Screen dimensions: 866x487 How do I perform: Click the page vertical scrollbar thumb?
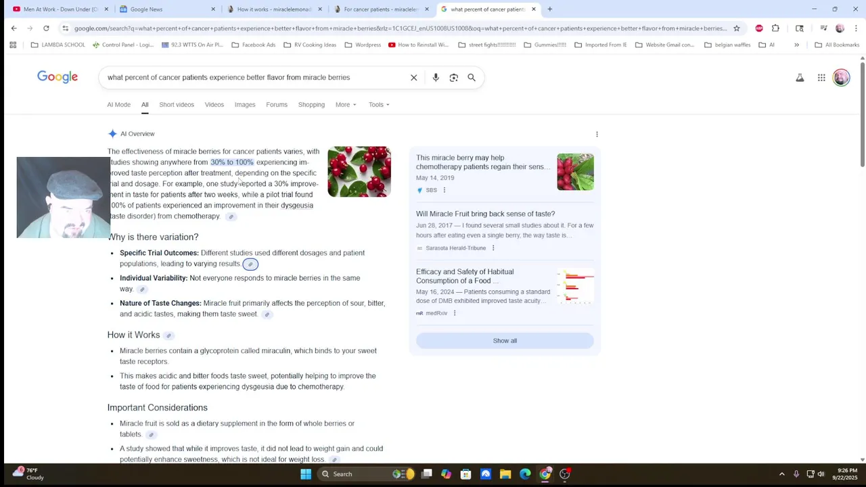pos(863,115)
